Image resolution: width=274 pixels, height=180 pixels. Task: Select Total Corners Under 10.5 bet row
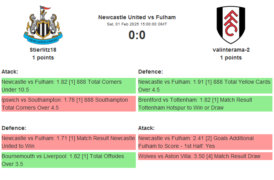(68, 86)
